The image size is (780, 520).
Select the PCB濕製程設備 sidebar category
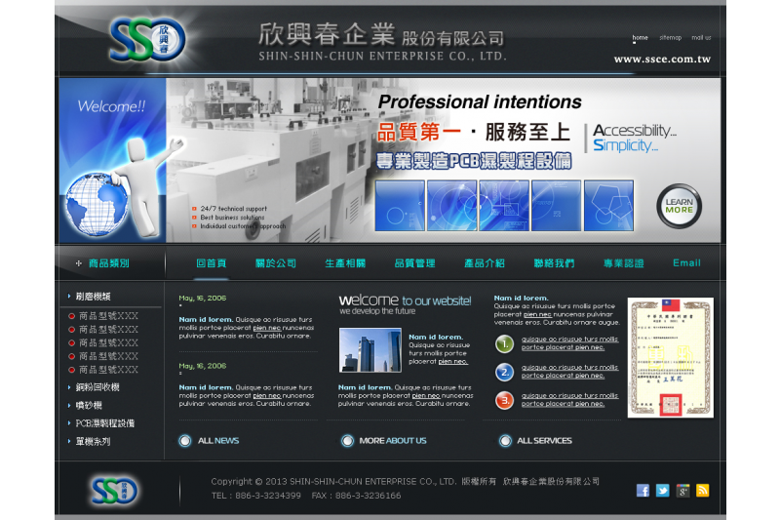click(105, 423)
